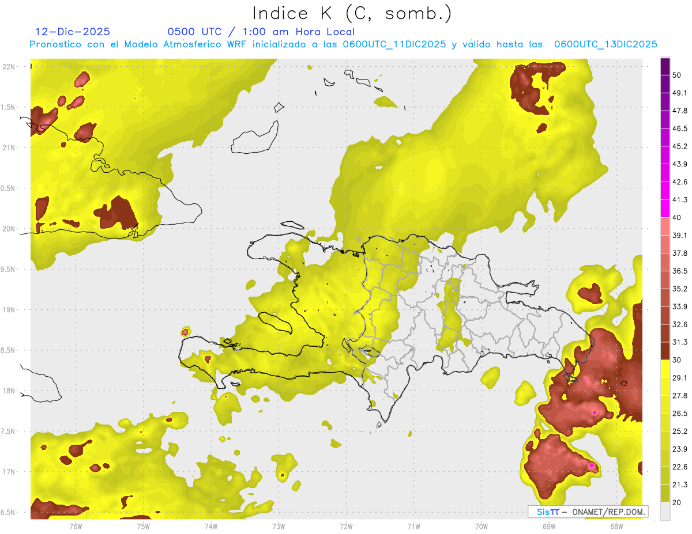692x534 pixels.
Task: Click the gray swatch below the 20 label
Action: click(x=665, y=512)
